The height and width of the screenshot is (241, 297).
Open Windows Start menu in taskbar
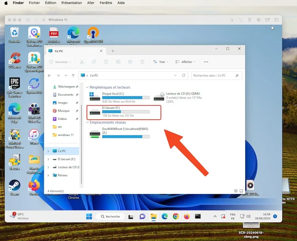tap(89, 216)
